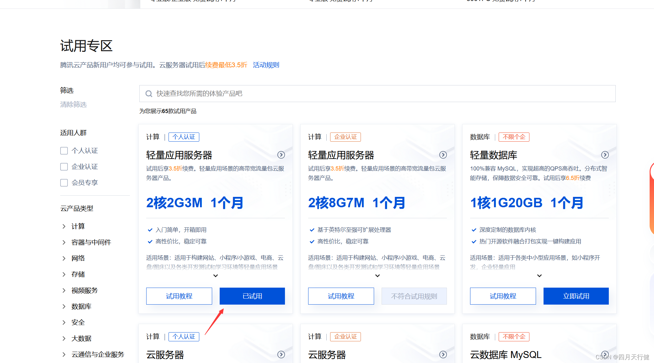Tick the 个人认证 filter checkbox
The height and width of the screenshot is (363, 654).
pyautogui.click(x=64, y=151)
